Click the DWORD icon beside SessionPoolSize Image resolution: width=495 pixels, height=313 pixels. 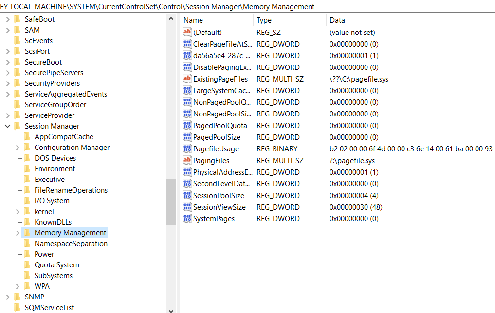187,196
